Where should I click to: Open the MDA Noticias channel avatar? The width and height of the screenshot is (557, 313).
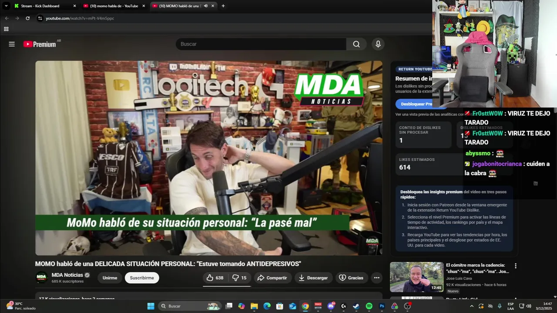41,277
